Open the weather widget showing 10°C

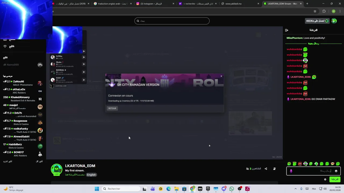13,189
